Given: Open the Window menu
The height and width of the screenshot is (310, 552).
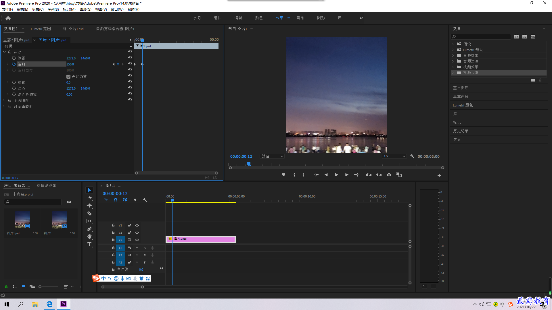Looking at the screenshot, I should tap(117, 9).
